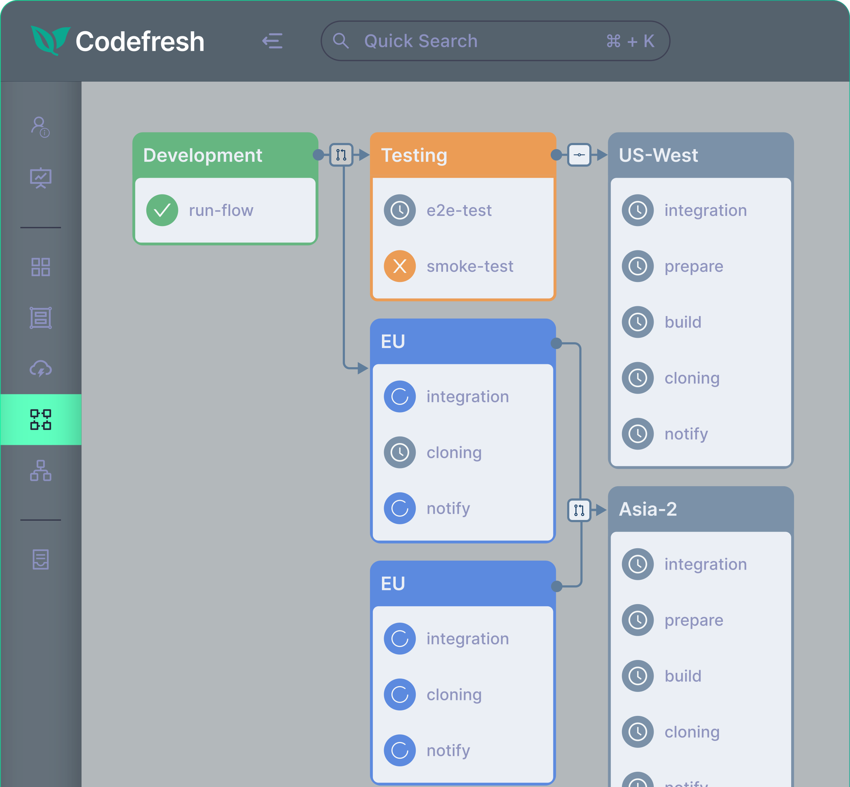850x787 pixels.
Task: Click the ⌘ + K shortcut hint
Action: [x=630, y=41]
